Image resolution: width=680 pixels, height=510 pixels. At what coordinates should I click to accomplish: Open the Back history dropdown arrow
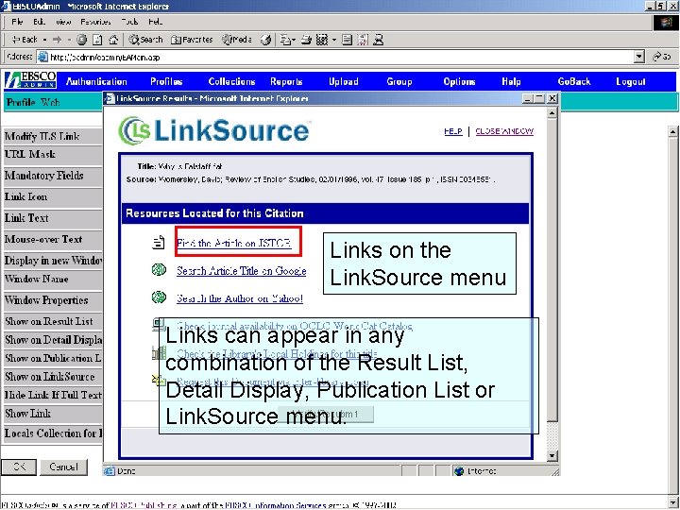tap(44, 40)
